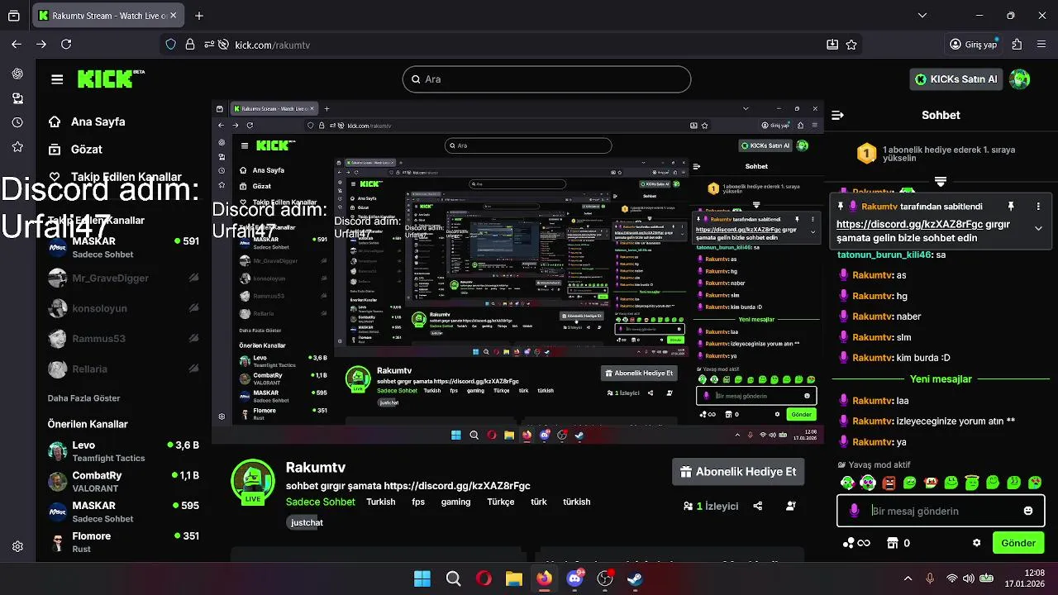Pick the angry red face emote
The image size is (1058, 595).
pyautogui.click(x=889, y=483)
